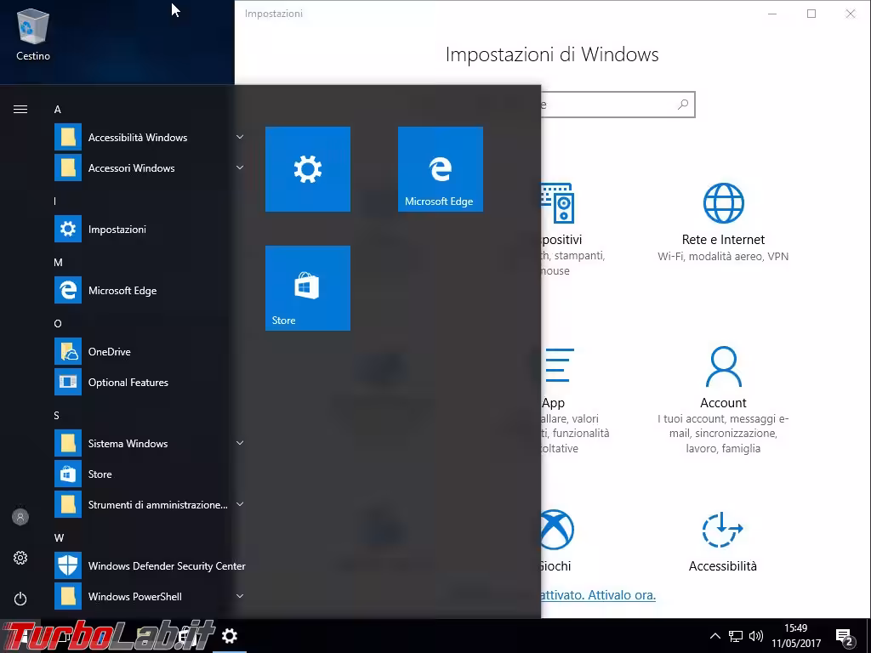Open Account settings category
Image resolution: width=871 pixels, height=653 pixels.
coord(723,398)
